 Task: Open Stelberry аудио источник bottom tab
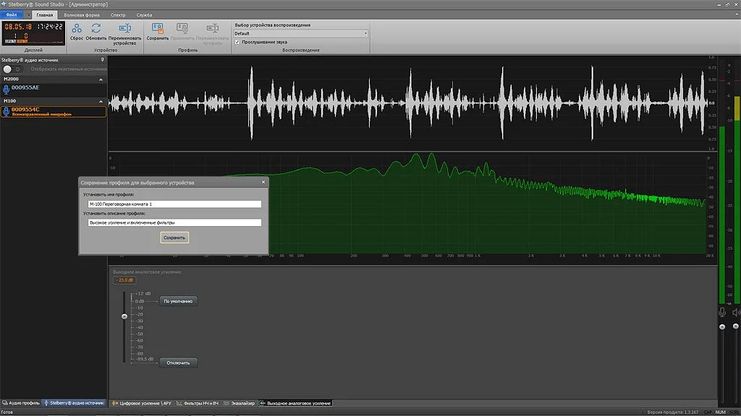pos(75,403)
